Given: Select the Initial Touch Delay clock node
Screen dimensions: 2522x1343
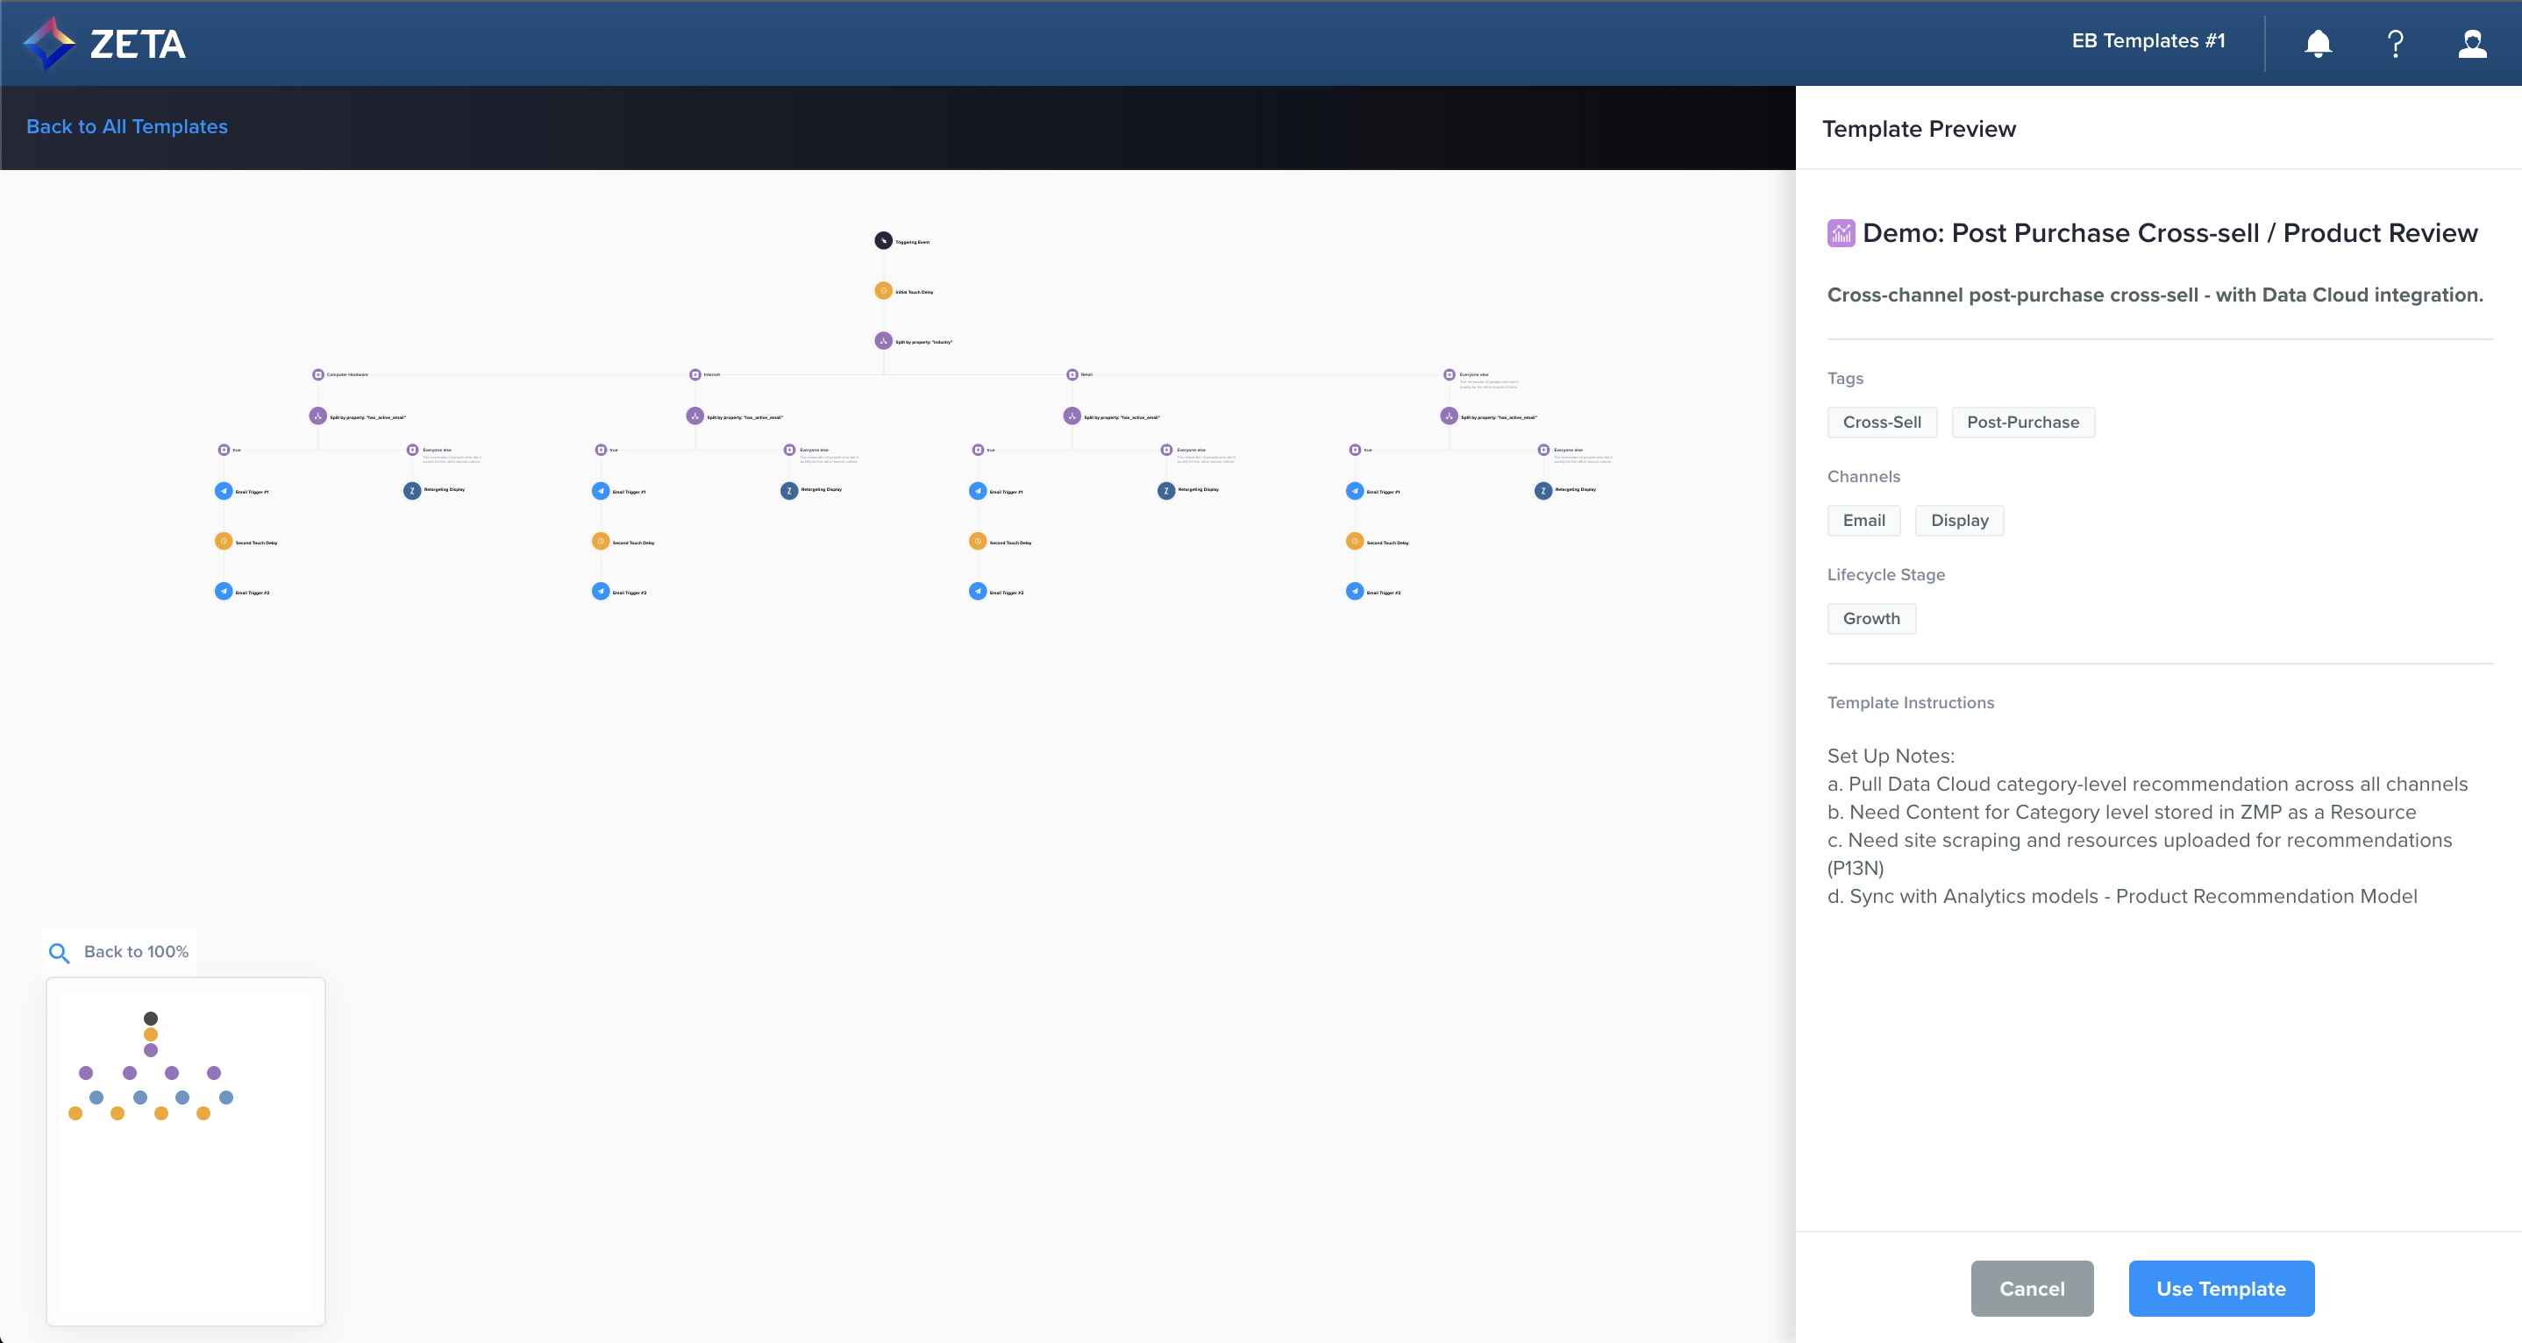Looking at the screenshot, I should [883, 291].
